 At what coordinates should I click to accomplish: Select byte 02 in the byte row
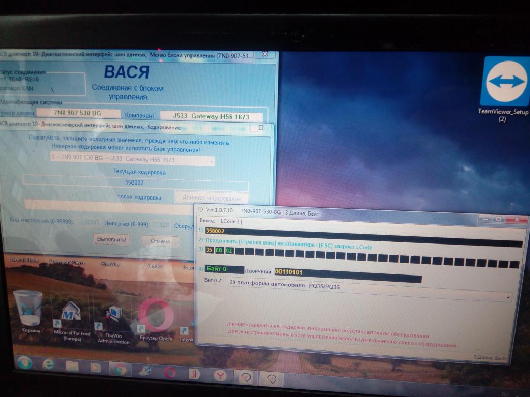(x=229, y=251)
